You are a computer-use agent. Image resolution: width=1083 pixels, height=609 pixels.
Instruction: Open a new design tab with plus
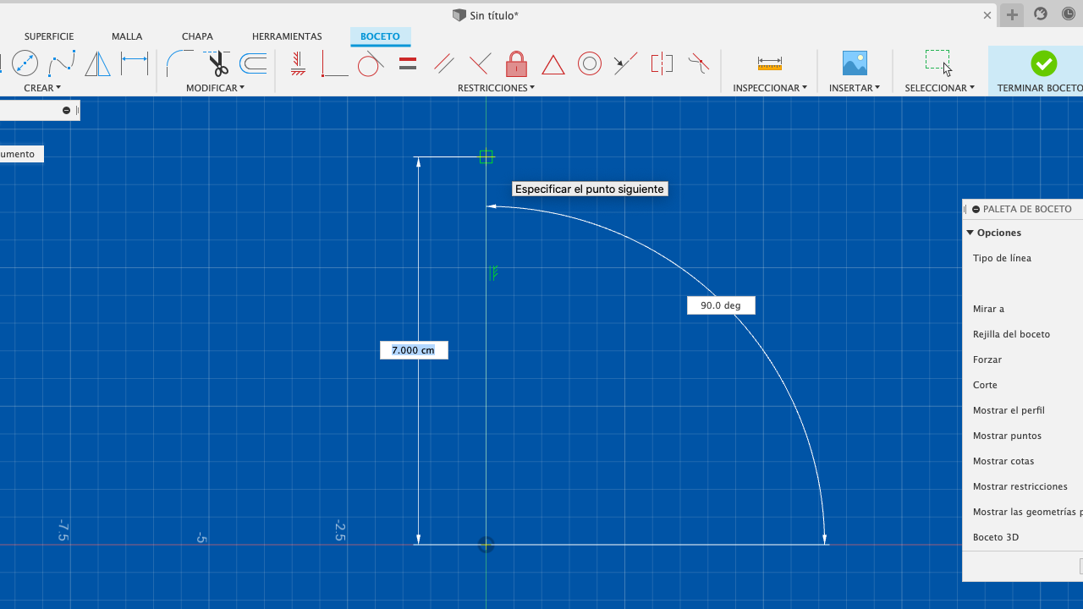point(1012,14)
